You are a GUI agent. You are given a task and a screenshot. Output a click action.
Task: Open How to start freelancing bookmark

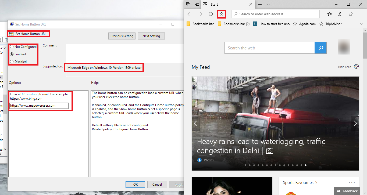click(271, 24)
